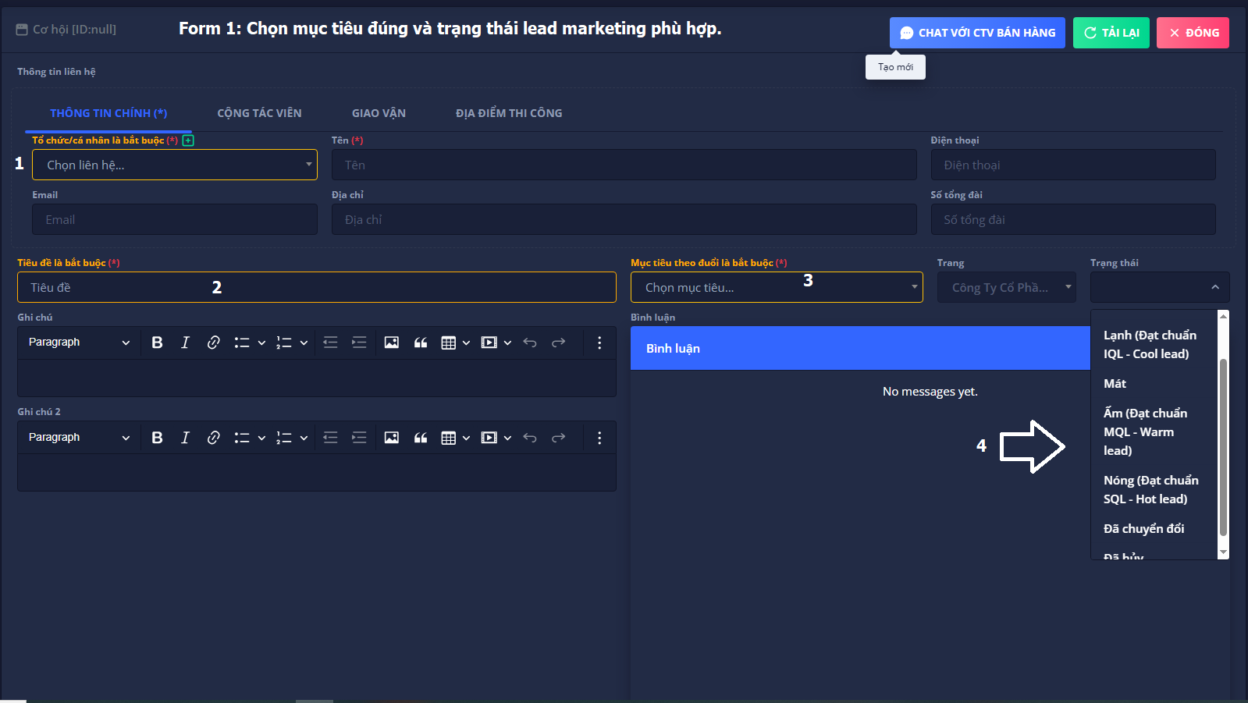
Task: Toggle bulleted list in the Ghi chú editor
Action: [x=242, y=343]
